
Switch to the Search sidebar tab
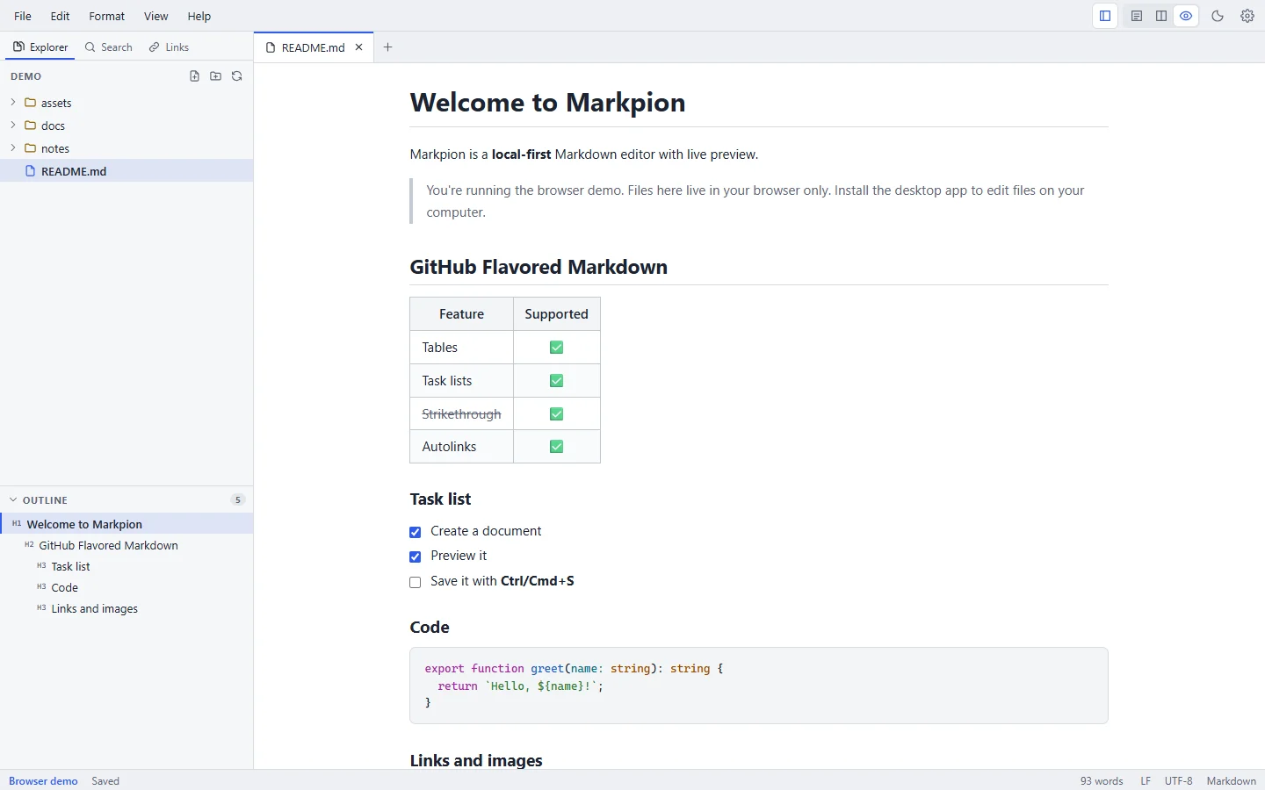(109, 47)
